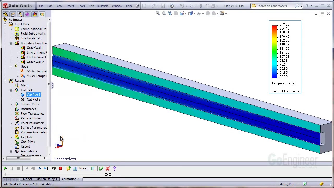This screenshot has height=188, width=334.
Task: Collapse the Results tree node
Action: (x=5, y=81)
